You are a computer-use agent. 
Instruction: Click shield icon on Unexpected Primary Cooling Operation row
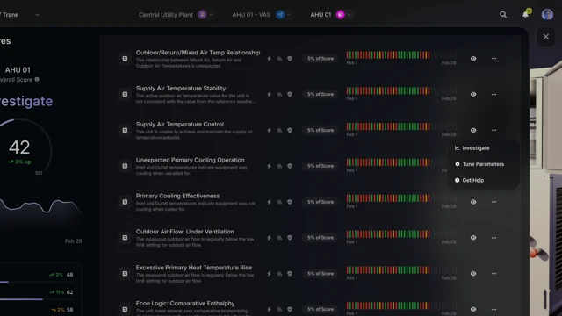coord(290,166)
